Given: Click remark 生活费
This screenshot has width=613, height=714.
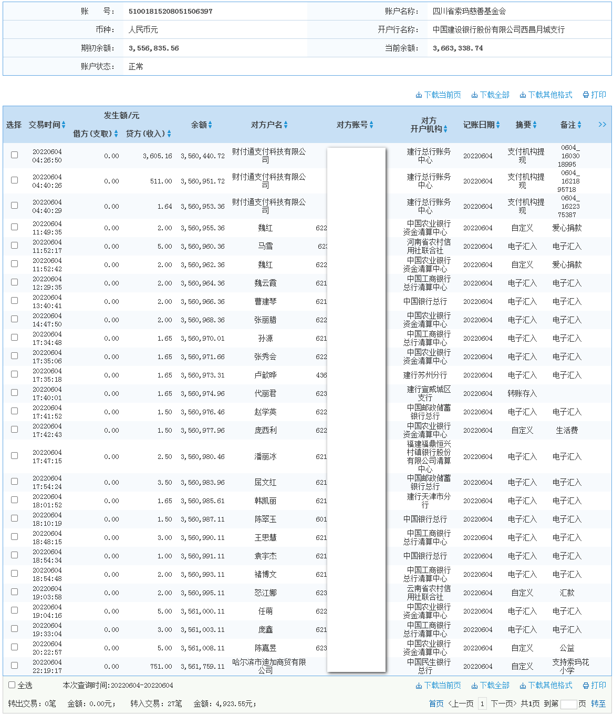Looking at the screenshot, I should (x=567, y=431).
